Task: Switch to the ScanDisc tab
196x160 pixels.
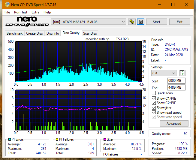Action: pos(90,33)
